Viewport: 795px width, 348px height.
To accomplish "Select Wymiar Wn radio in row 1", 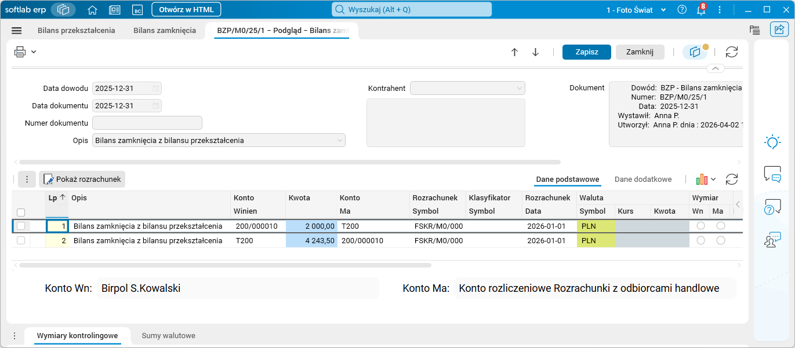I will (x=700, y=226).
